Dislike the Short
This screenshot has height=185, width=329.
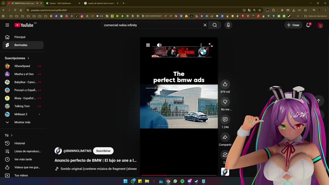tap(225, 102)
